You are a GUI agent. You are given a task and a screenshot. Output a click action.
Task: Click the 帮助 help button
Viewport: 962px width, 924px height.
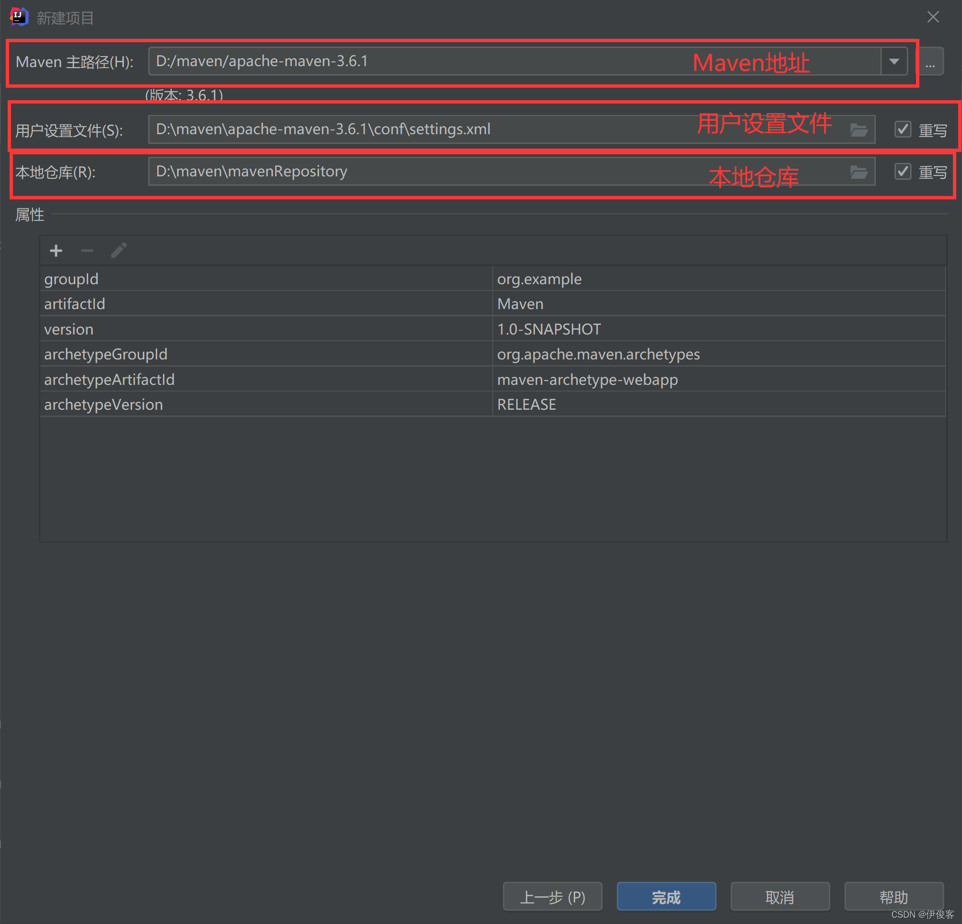coord(894,896)
